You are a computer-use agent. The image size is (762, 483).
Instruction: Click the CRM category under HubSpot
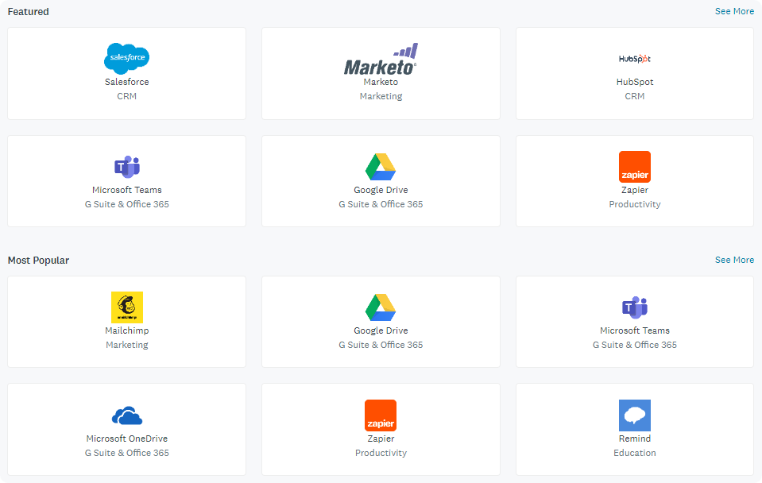click(635, 96)
